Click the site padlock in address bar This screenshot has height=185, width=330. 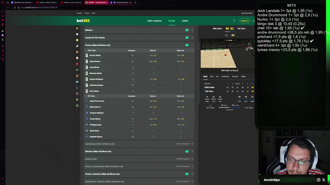pyautogui.click(x=19, y=7)
